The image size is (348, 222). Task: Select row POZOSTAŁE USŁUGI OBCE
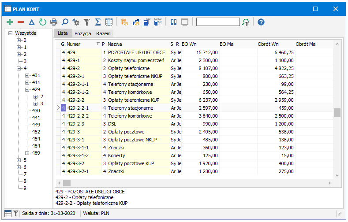click(x=194, y=52)
